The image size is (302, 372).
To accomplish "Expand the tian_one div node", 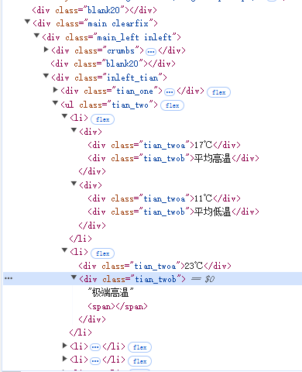I will (x=56, y=89).
